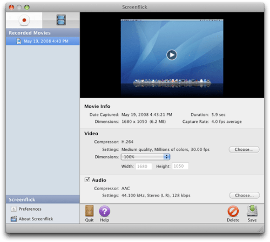Open Help with the purple question mark icon

pyautogui.click(x=105, y=211)
